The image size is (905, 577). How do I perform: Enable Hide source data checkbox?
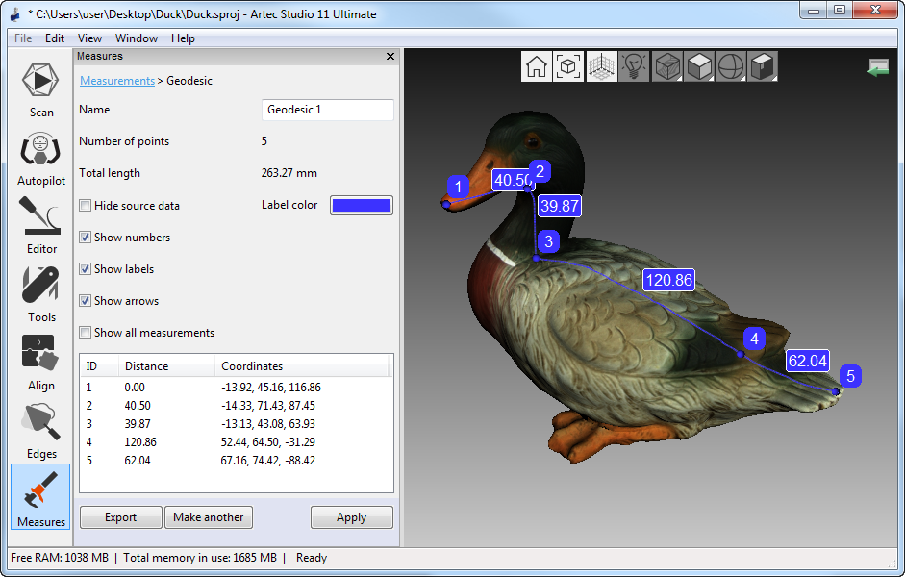[x=85, y=206]
